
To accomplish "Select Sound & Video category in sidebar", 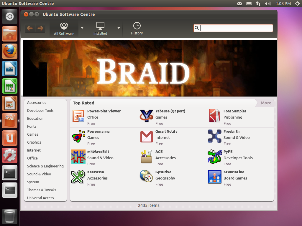I will [x=39, y=174].
